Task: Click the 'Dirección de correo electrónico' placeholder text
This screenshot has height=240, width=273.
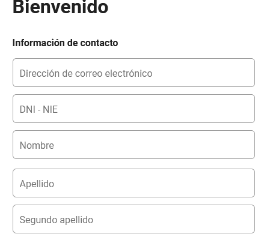Action: [86, 73]
